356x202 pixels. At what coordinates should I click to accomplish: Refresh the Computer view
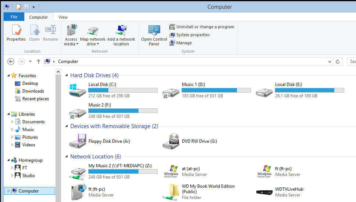point(338,61)
